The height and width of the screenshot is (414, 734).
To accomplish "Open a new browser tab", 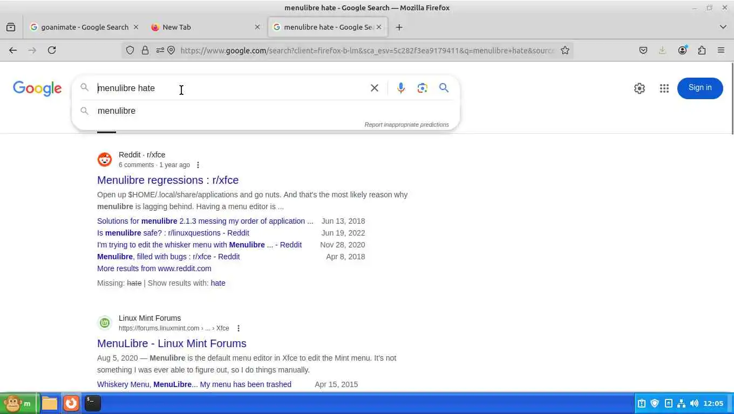I will [399, 27].
